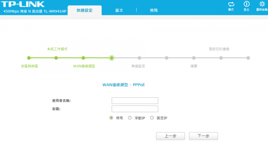Screen dimensions: 268x143
Task: Click the mode switch icon
Action: point(231,4)
